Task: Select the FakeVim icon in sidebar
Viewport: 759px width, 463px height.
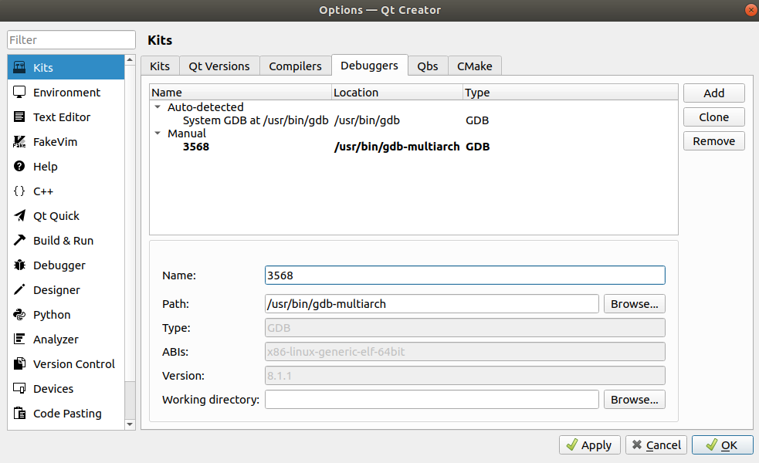Action: click(x=19, y=142)
